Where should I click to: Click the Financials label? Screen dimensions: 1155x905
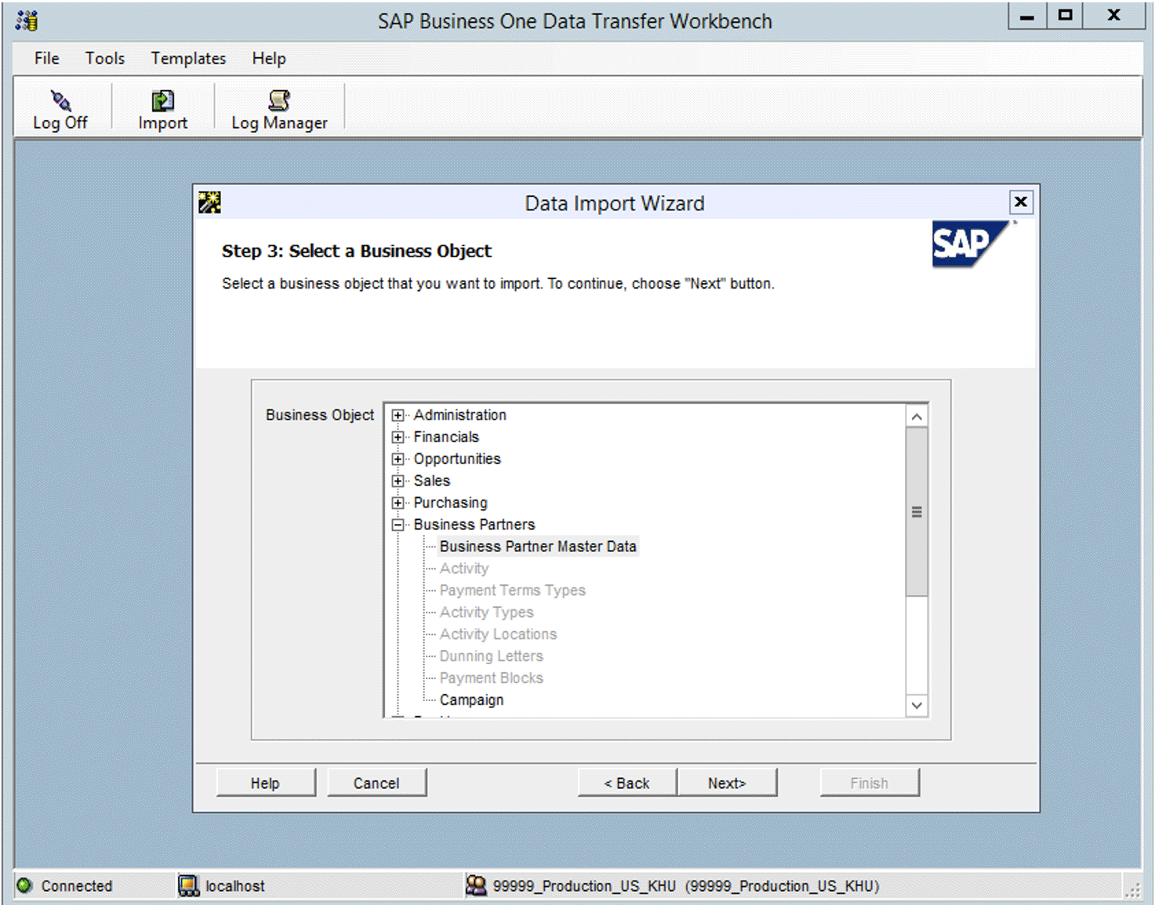pyautogui.click(x=446, y=437)
